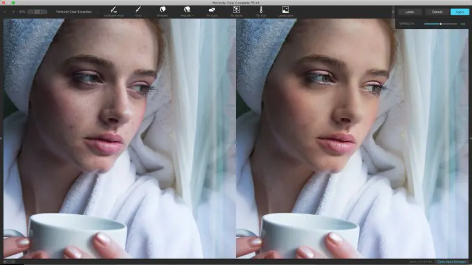Select the Intelligent Auto preset
Screen dimensions: 472x265
point(114,10)
